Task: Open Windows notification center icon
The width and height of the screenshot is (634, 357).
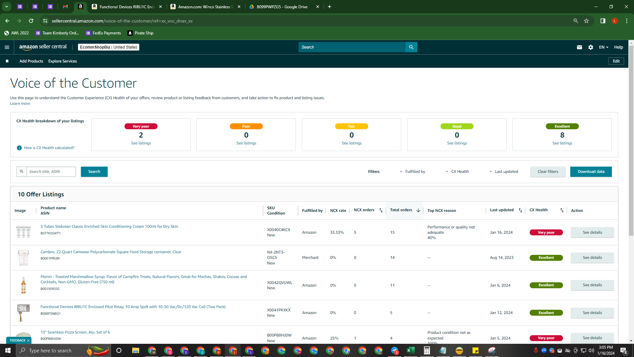Action: click(623, 350)
